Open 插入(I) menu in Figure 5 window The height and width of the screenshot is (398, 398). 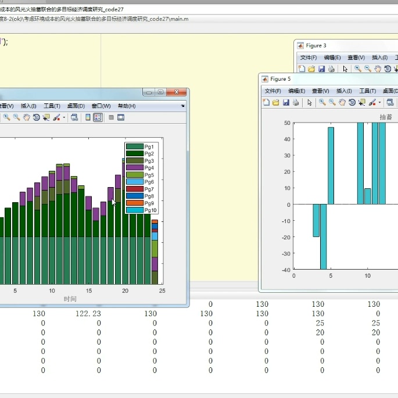[344, 91]
